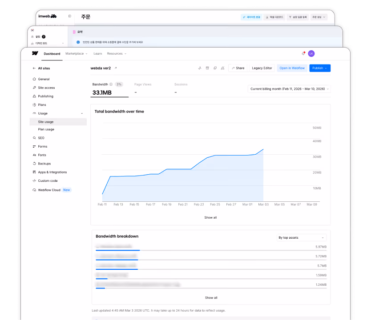Click the transfer site icon in toolbar

click(200, 68)
